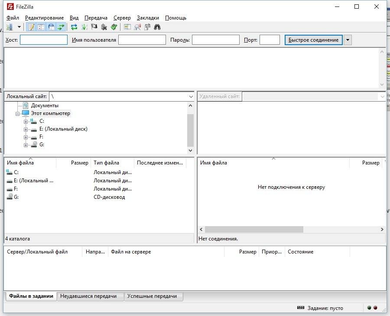The width and height of the screenshot is (390, 316).
Task: Click the Быстрое соединение button
Action: pyautogui.click(x=313, y=40)
